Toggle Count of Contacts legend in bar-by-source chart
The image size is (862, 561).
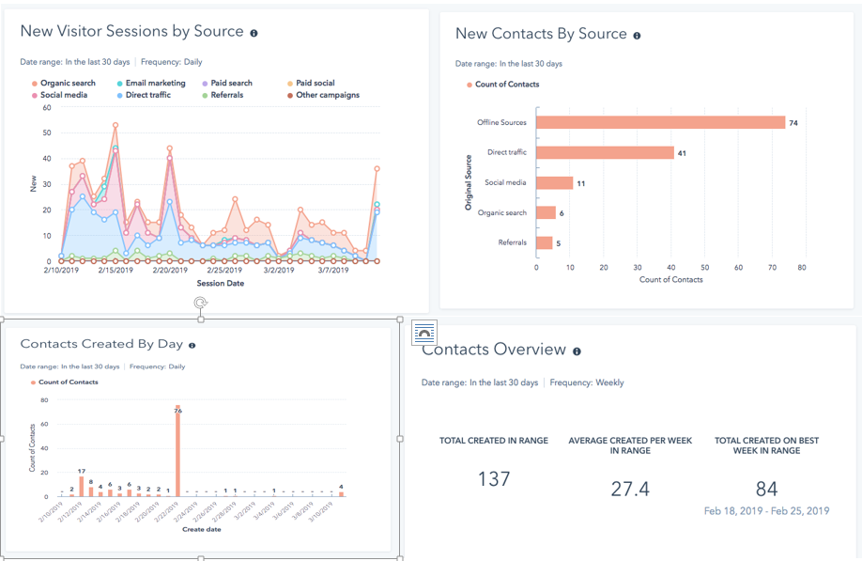coord(506,85)
